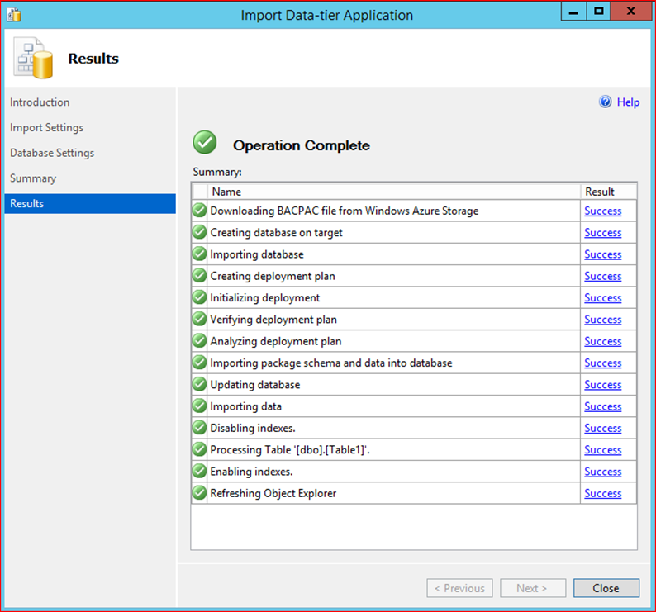Click green check beside Updating database
The width and height of the screenshot is (656, 612).
coord(200,384)
